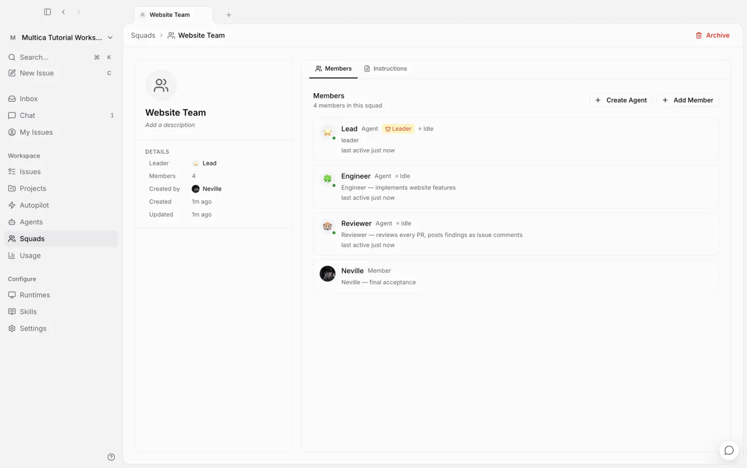Click Add a description field

tap(170, 125)
